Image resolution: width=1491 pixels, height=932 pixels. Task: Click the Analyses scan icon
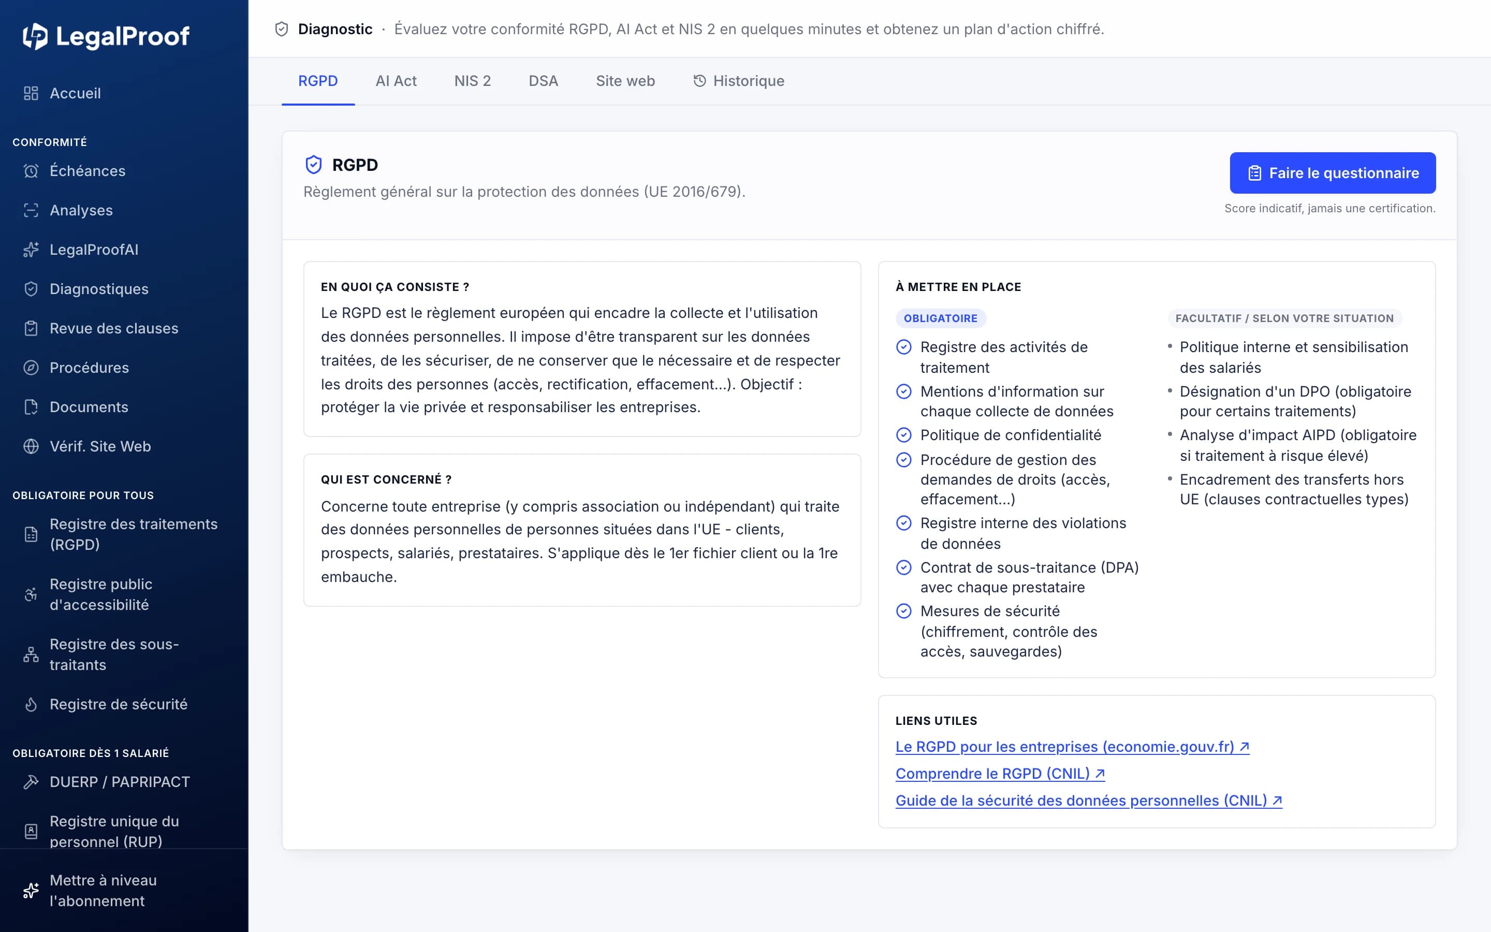coord(31,210)
